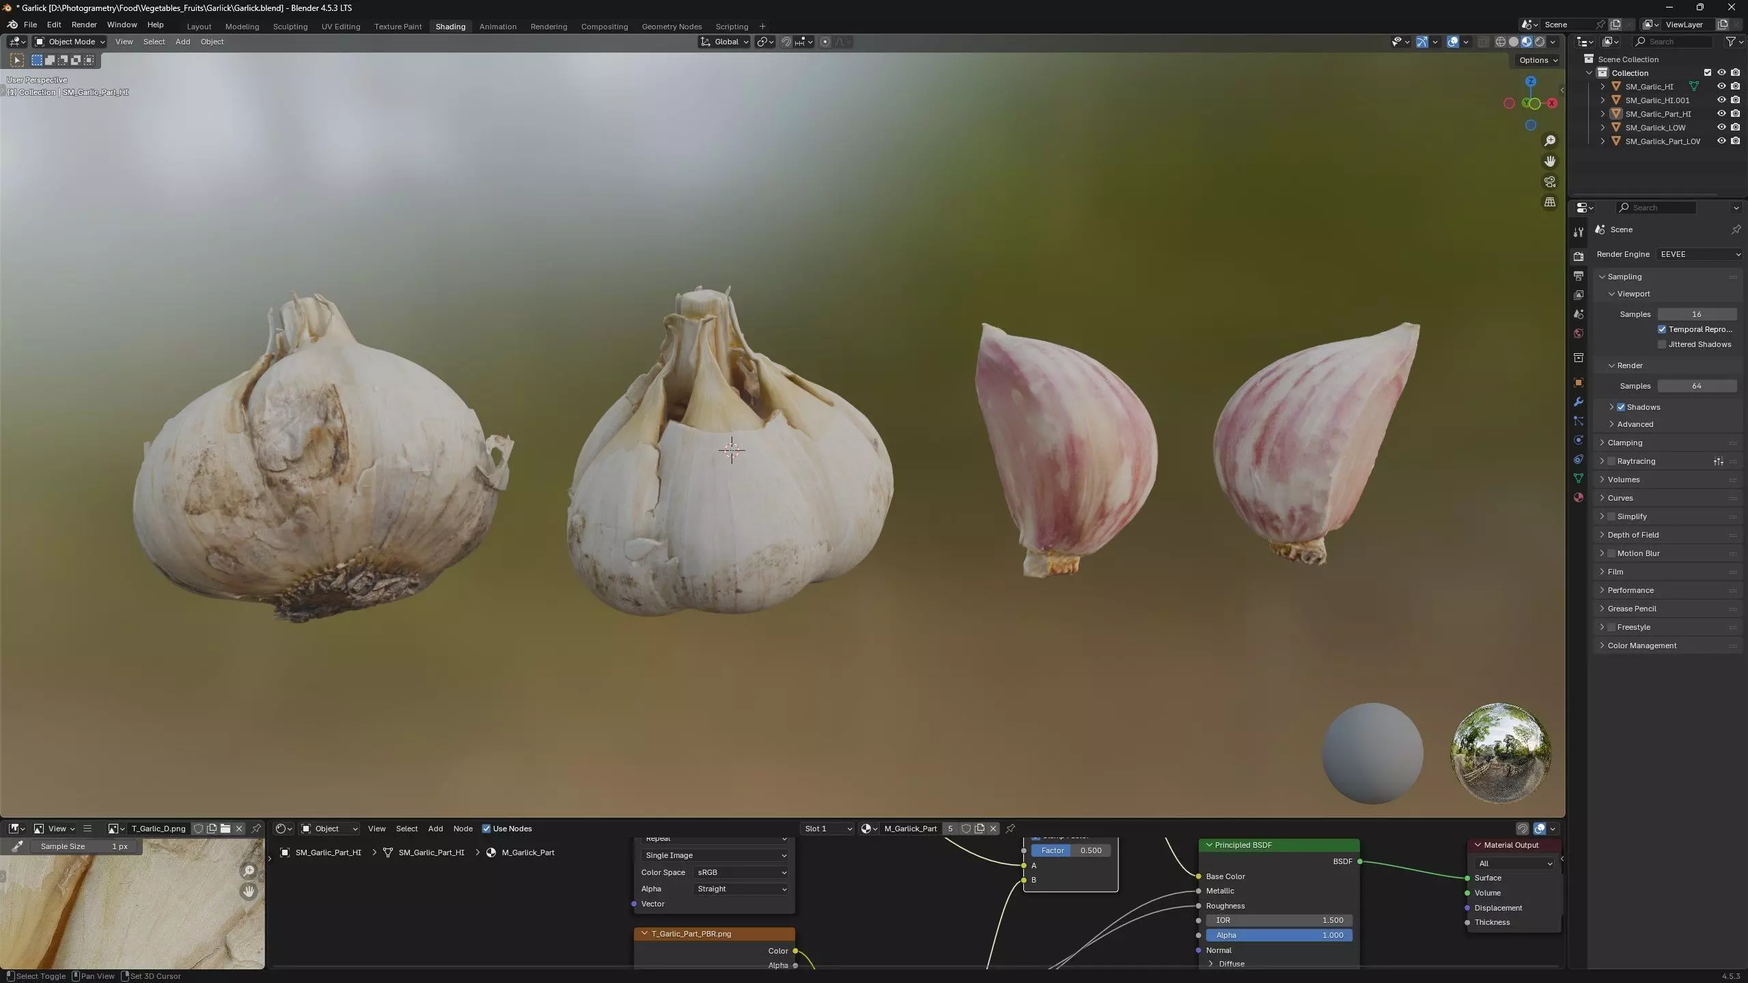Image resolution: width=1748 pixels, height=983 pixels.
Task: Toggle Use Nodes checkbox
Action: click(486, 829)
